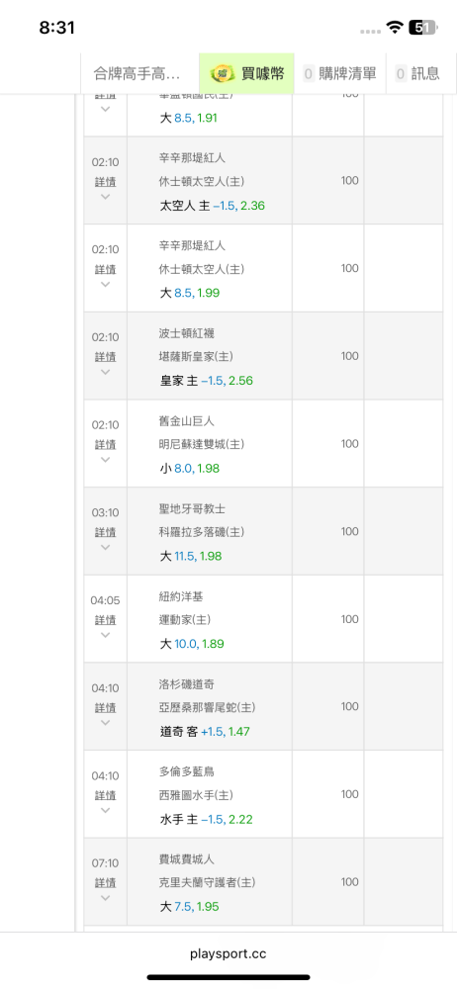Open 詳情 for 太空人 主 -1.5 pick

[106, 182]
